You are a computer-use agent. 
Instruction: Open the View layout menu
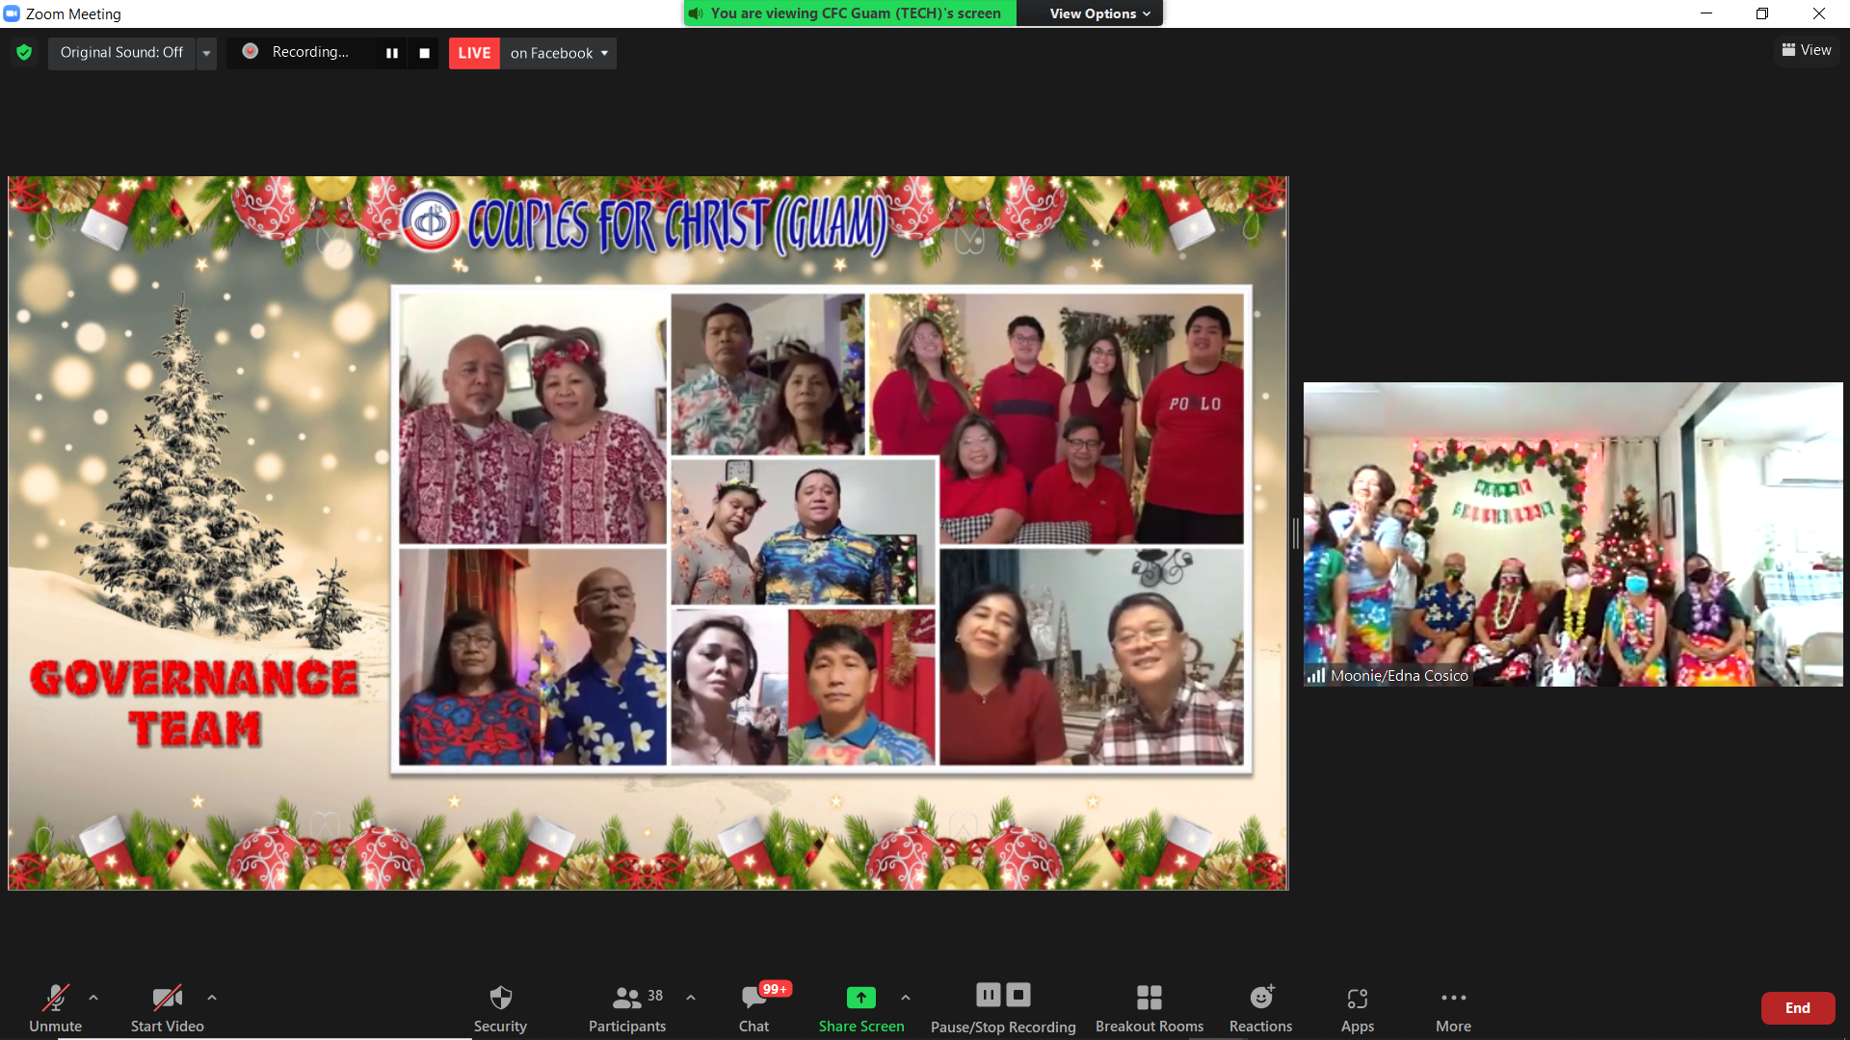1807,50
